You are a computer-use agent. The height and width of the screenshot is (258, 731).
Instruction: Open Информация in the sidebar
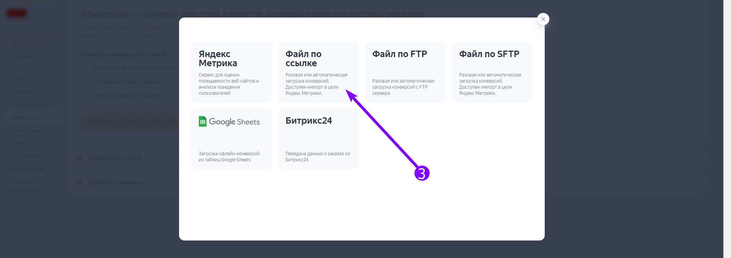tap(27, 169)
